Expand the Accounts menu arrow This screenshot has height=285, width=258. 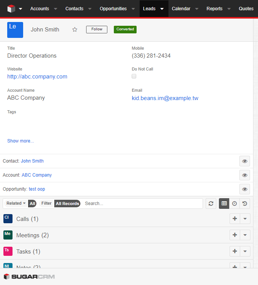[56, 9]
